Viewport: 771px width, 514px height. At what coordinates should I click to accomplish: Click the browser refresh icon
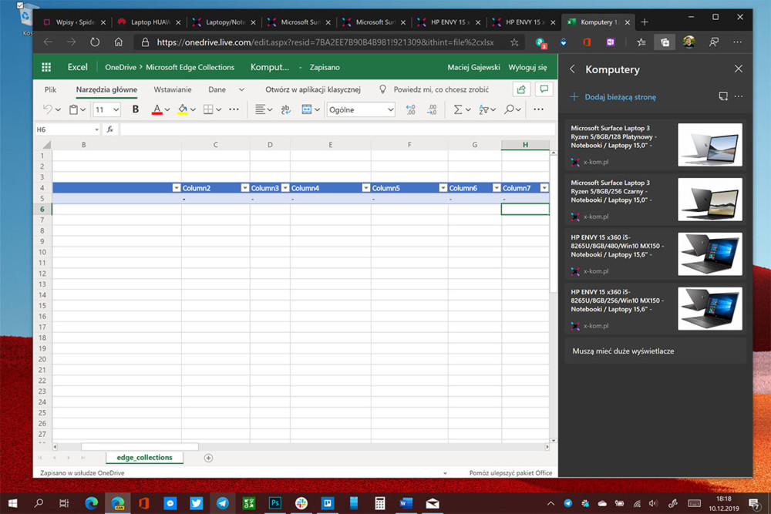[95, 42]
